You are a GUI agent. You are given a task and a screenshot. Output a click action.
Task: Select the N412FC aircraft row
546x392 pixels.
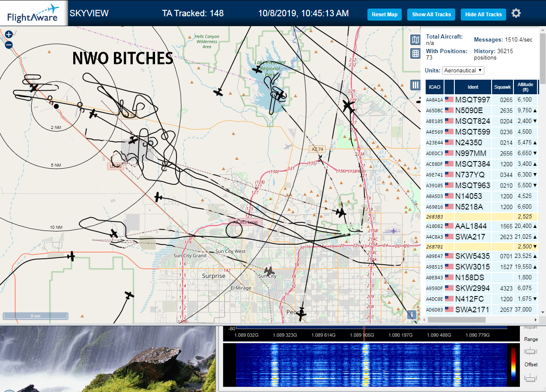coord(481,299)
